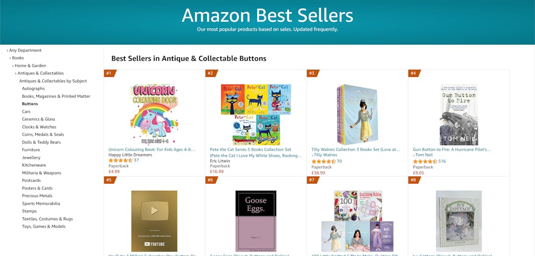Open the Antiques & Collectables parent category

tap(41, 73)
